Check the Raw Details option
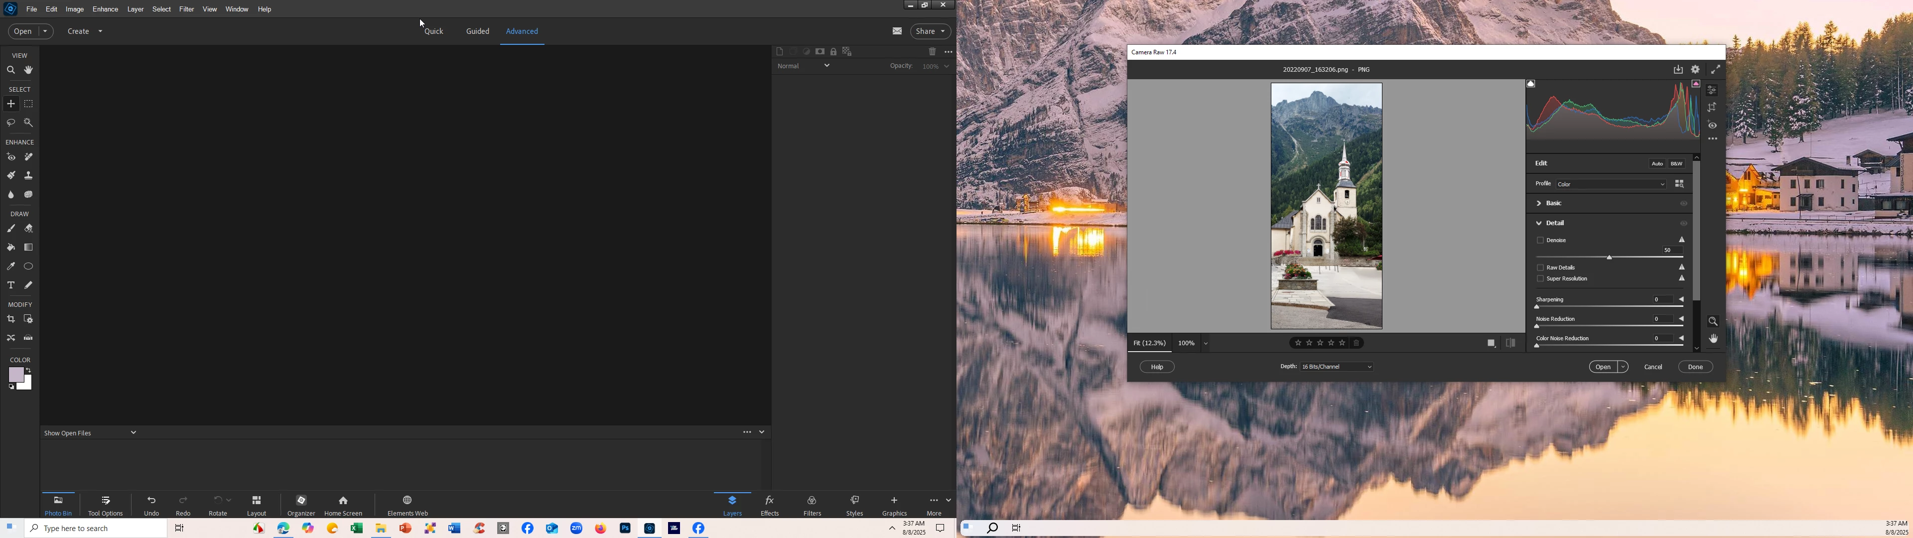Image resolution: width=1913 pixels, height=538 pixels. [x=1540, y=268]
